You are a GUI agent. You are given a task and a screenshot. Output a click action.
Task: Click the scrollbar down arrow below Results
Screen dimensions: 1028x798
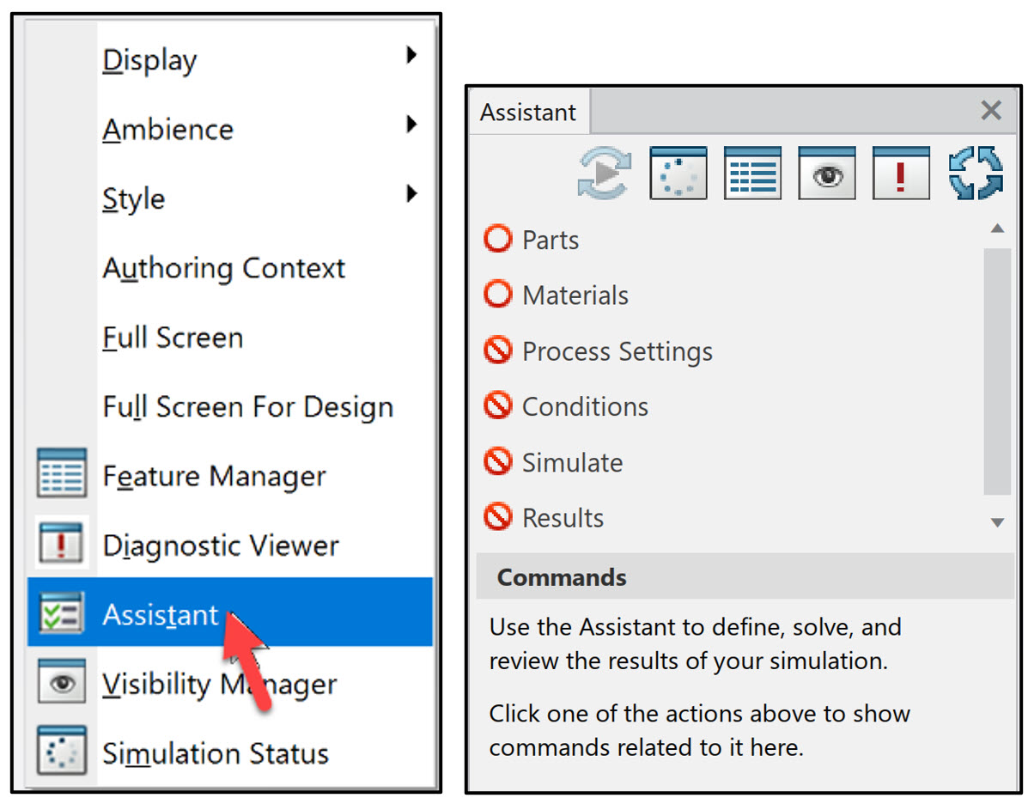[x=997, y=522]
